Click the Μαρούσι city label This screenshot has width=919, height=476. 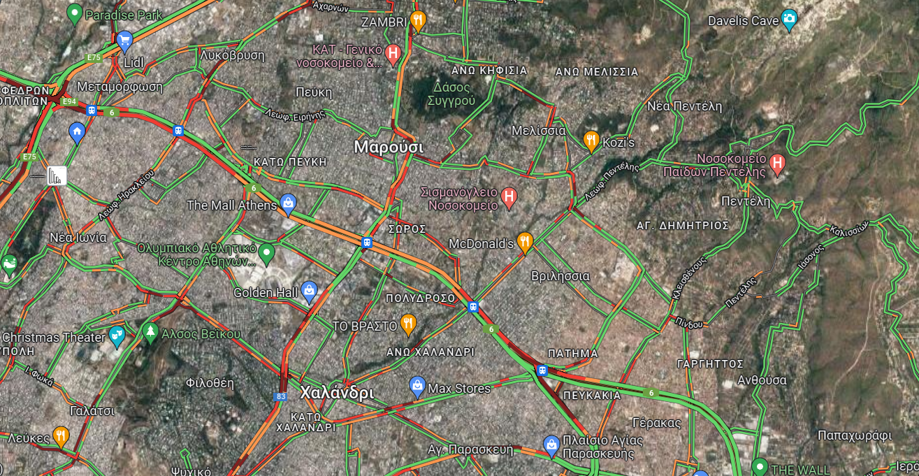tap(389, 147)
